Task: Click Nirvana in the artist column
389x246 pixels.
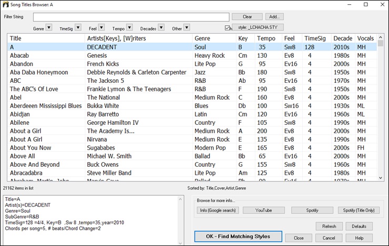Action: [97, 140]
